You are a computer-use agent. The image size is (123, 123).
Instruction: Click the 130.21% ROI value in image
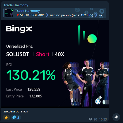[31, 75]
